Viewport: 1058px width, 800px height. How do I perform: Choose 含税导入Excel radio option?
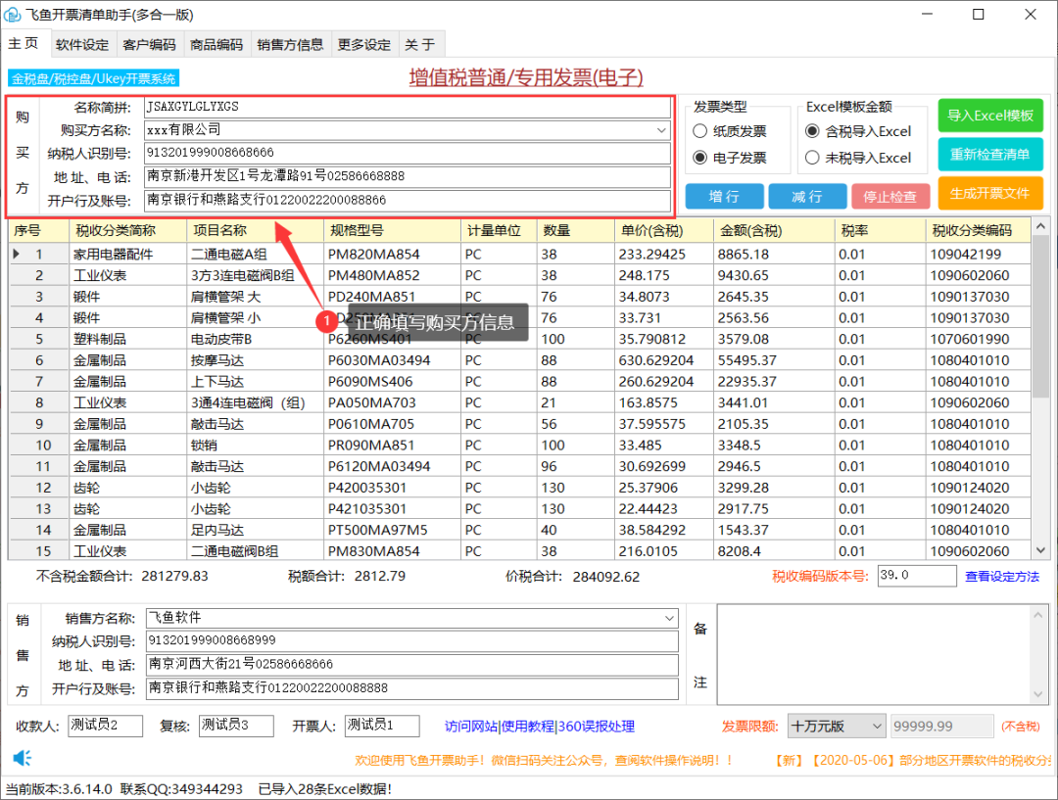(812, 131)
